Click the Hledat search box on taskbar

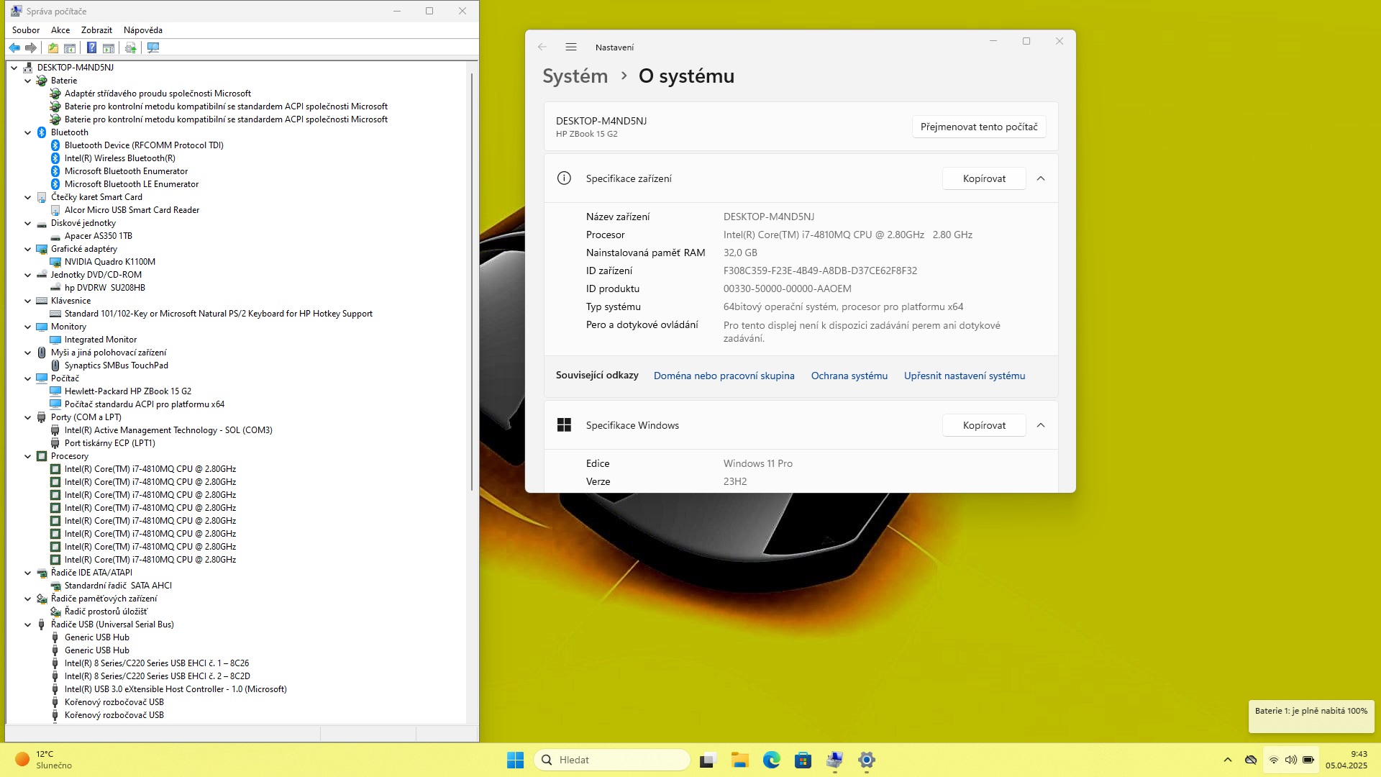pos(612,760)
